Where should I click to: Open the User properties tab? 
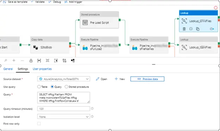point(42,69)
